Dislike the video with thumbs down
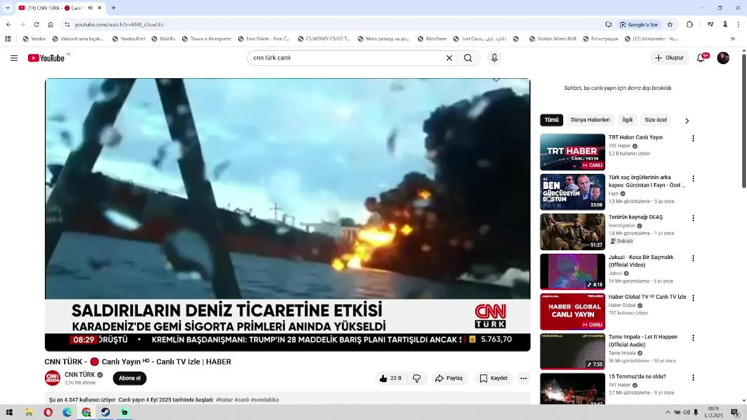Image resolution: width=747 pixels, height=420 pixels. (x=417, y=378)
